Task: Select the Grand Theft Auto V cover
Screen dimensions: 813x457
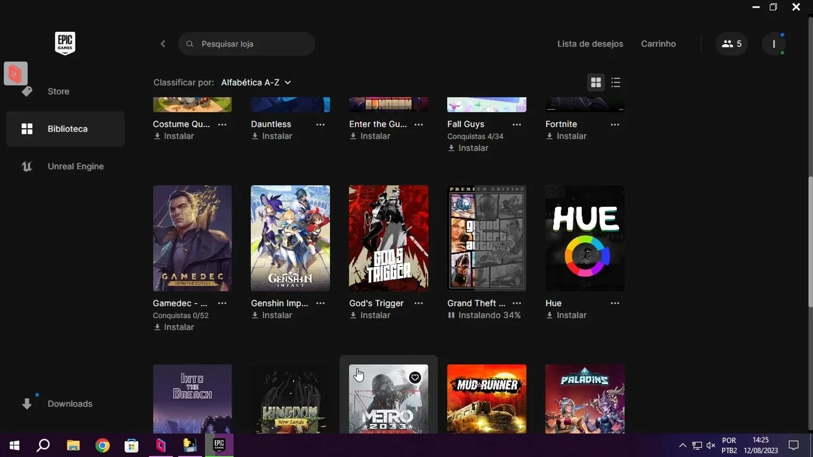Action: click(487, 238)
